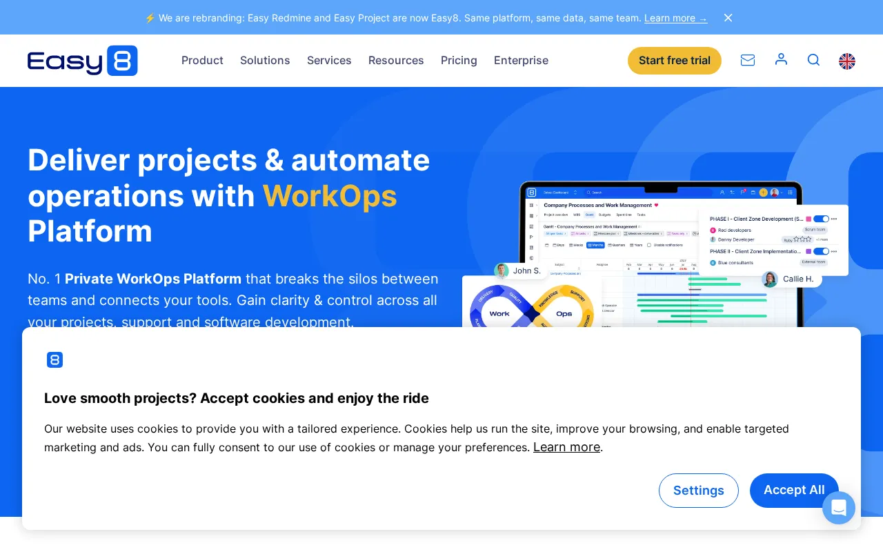The height and width of the screenshot is (552, 883).
Task: Click the 'Love smooth projects?' cookie heading
Action: click(x=237, y=398)
